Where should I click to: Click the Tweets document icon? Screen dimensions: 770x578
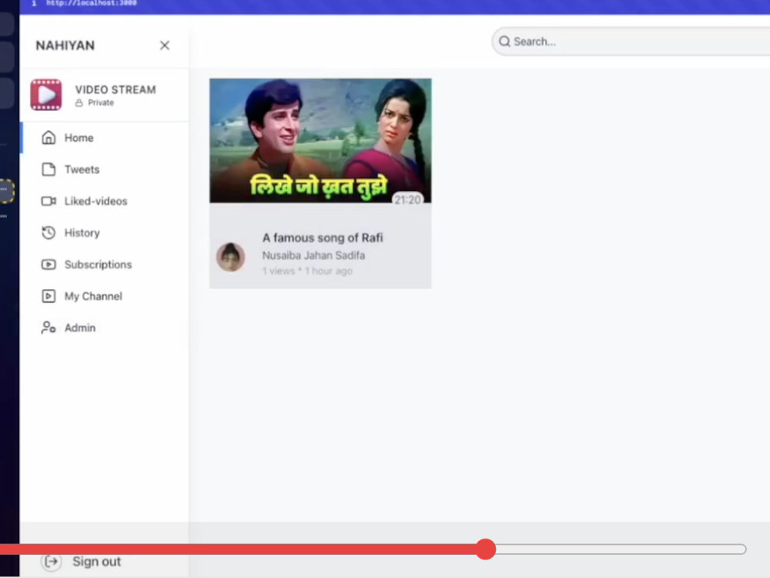click(x=48, y=170)
